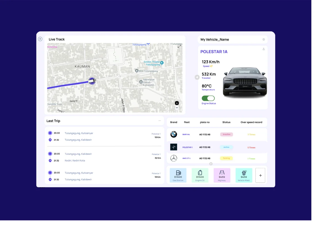Click the fleet column header
This screenshot has width=333, height=250.
coord(187,122)
